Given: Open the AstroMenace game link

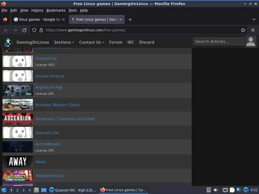Looking at the screenshot, I should [48, 144].
